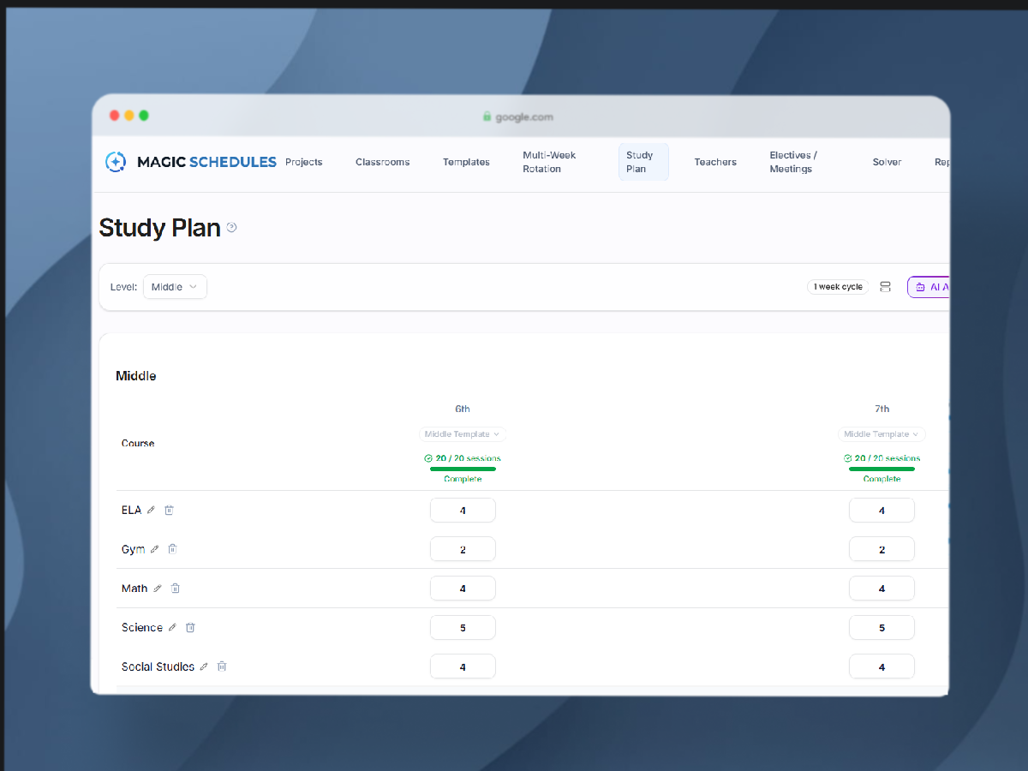The height and width of the screenshot is (771, 1028).
Task: Open the 6th grade Middle Template dropdown
Action: coord(463,434)
